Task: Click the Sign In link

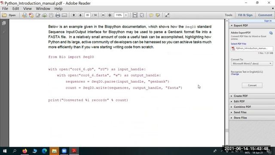Action: [x=268, y=21]
